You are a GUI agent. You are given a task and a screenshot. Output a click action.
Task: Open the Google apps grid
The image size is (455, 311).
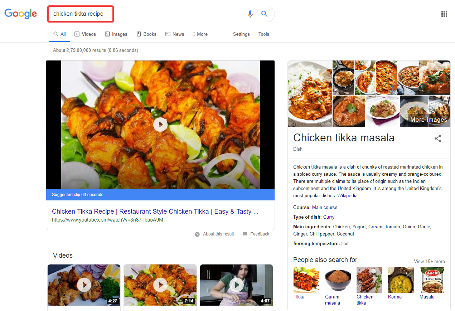(x=444, y=14)
